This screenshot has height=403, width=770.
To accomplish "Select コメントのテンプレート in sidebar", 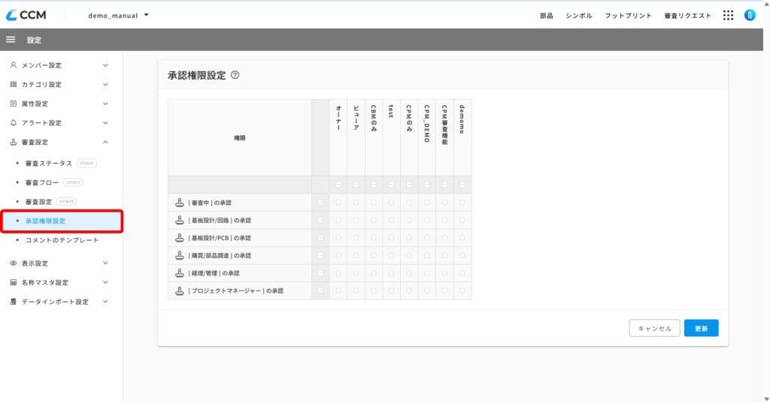I will coord(62,240).
